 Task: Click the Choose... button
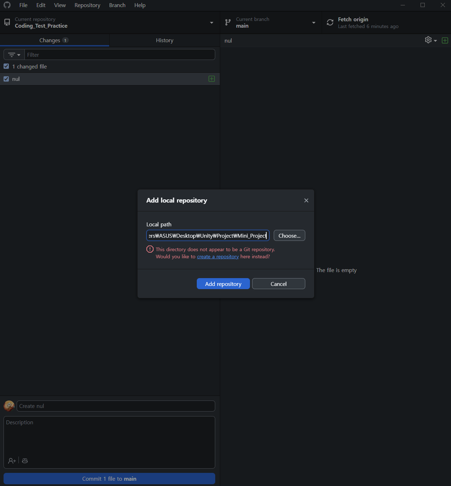click(289, 236)
